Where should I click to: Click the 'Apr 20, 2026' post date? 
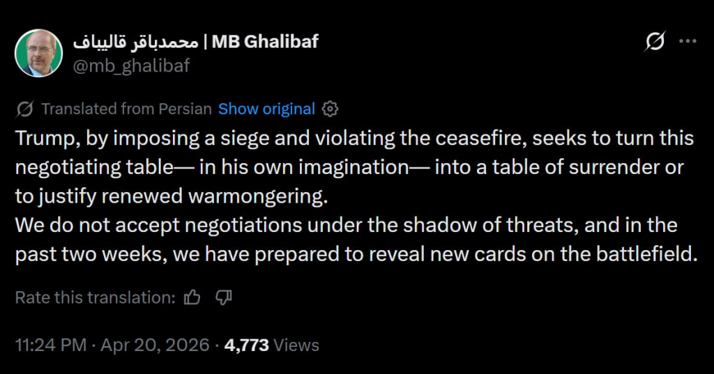pos(155,345)
